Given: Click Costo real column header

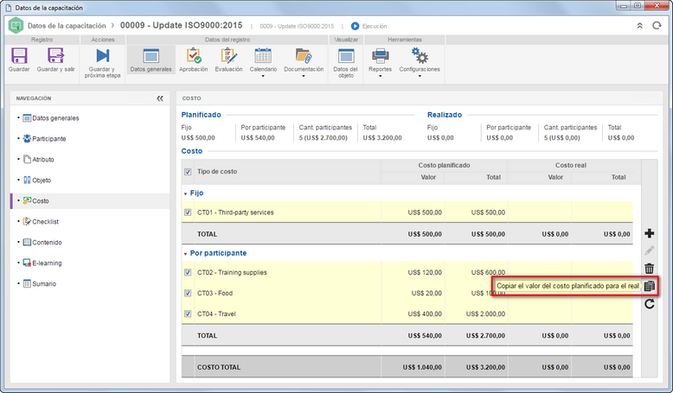Looking at the screenshot, I should (x=570, y=165).
